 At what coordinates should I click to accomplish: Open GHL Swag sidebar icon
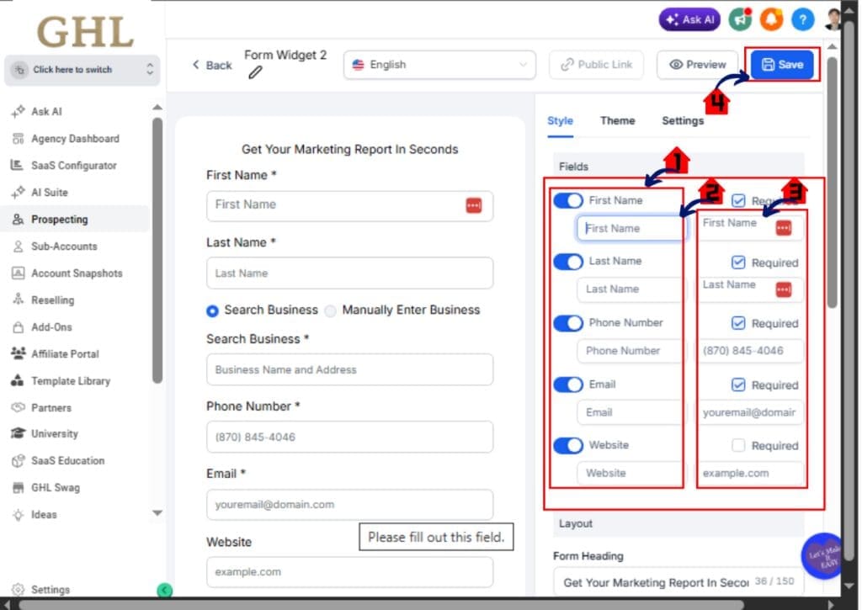19,487
